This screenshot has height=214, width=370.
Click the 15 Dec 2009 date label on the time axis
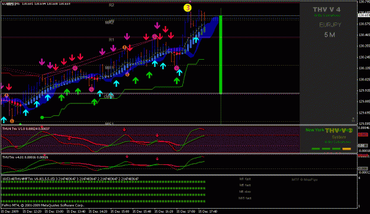(x=9, y=212)
